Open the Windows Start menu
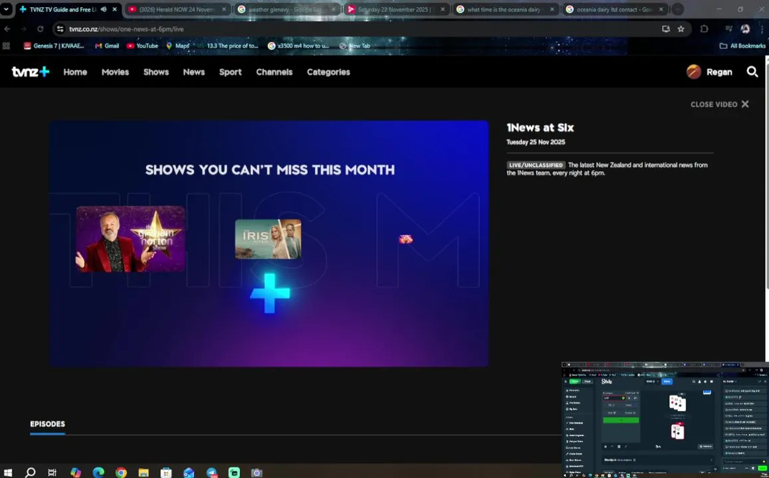 click(x=8, y=473)
